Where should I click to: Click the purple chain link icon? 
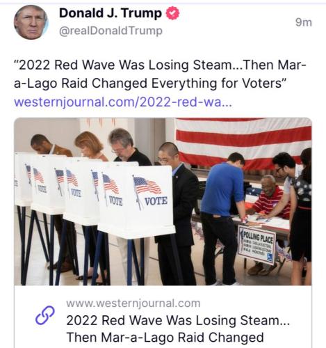(45, 315)
